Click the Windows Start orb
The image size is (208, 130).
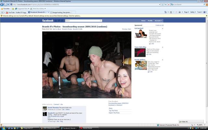3,128
